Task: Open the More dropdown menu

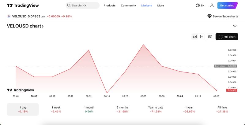Action: point(160,6)
